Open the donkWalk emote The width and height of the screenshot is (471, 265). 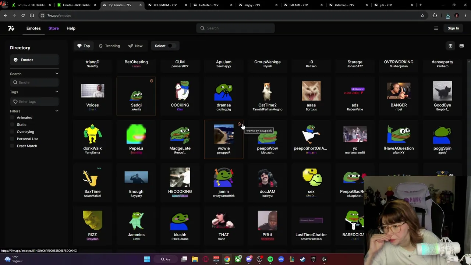click(92, 139)
